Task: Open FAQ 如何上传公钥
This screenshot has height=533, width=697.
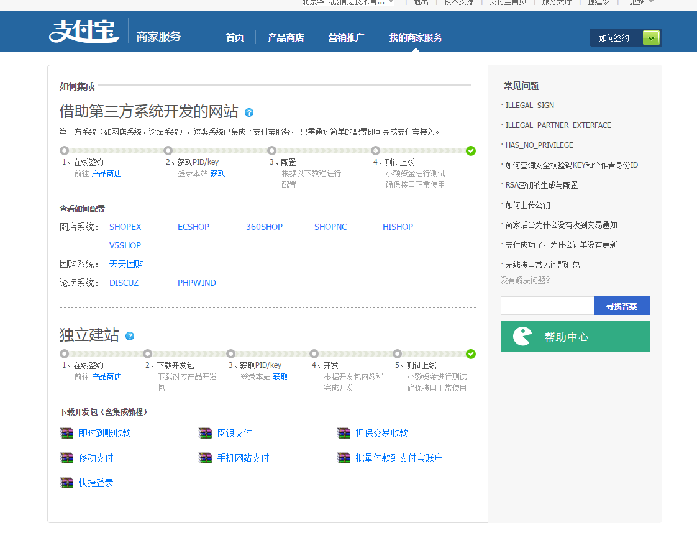Action: click(x=527, y=205)
